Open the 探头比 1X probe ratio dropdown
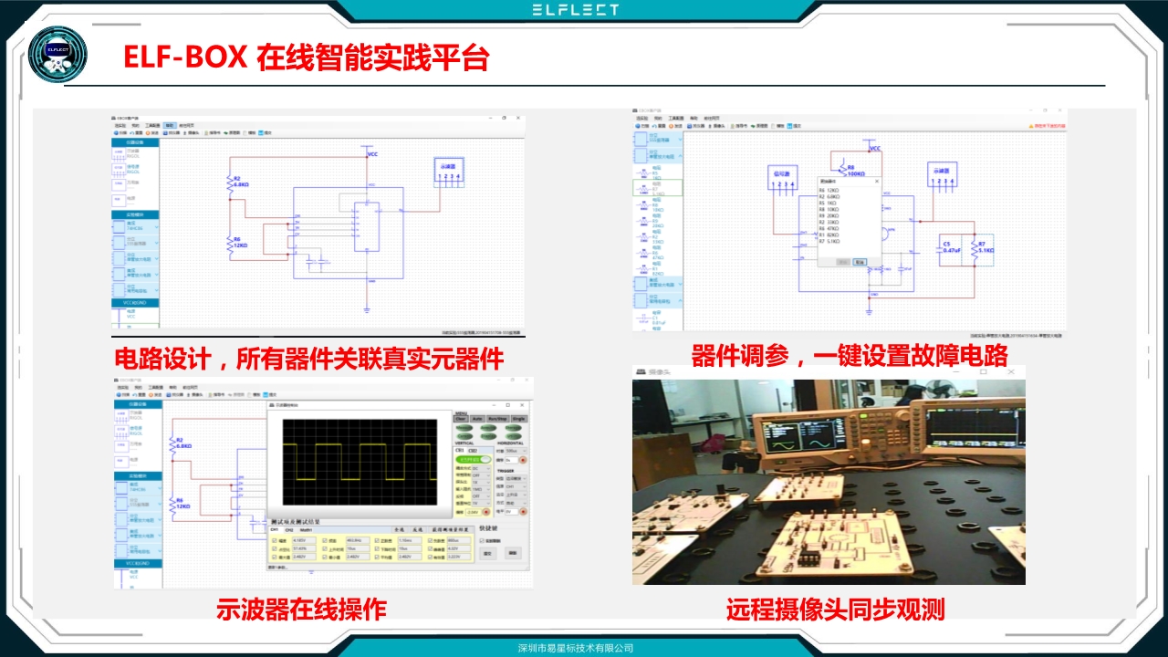 coord(482,482)
